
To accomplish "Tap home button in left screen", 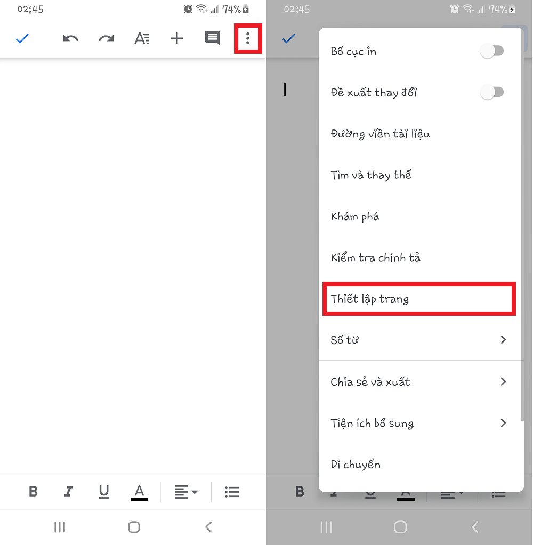I will coord(134,527).
